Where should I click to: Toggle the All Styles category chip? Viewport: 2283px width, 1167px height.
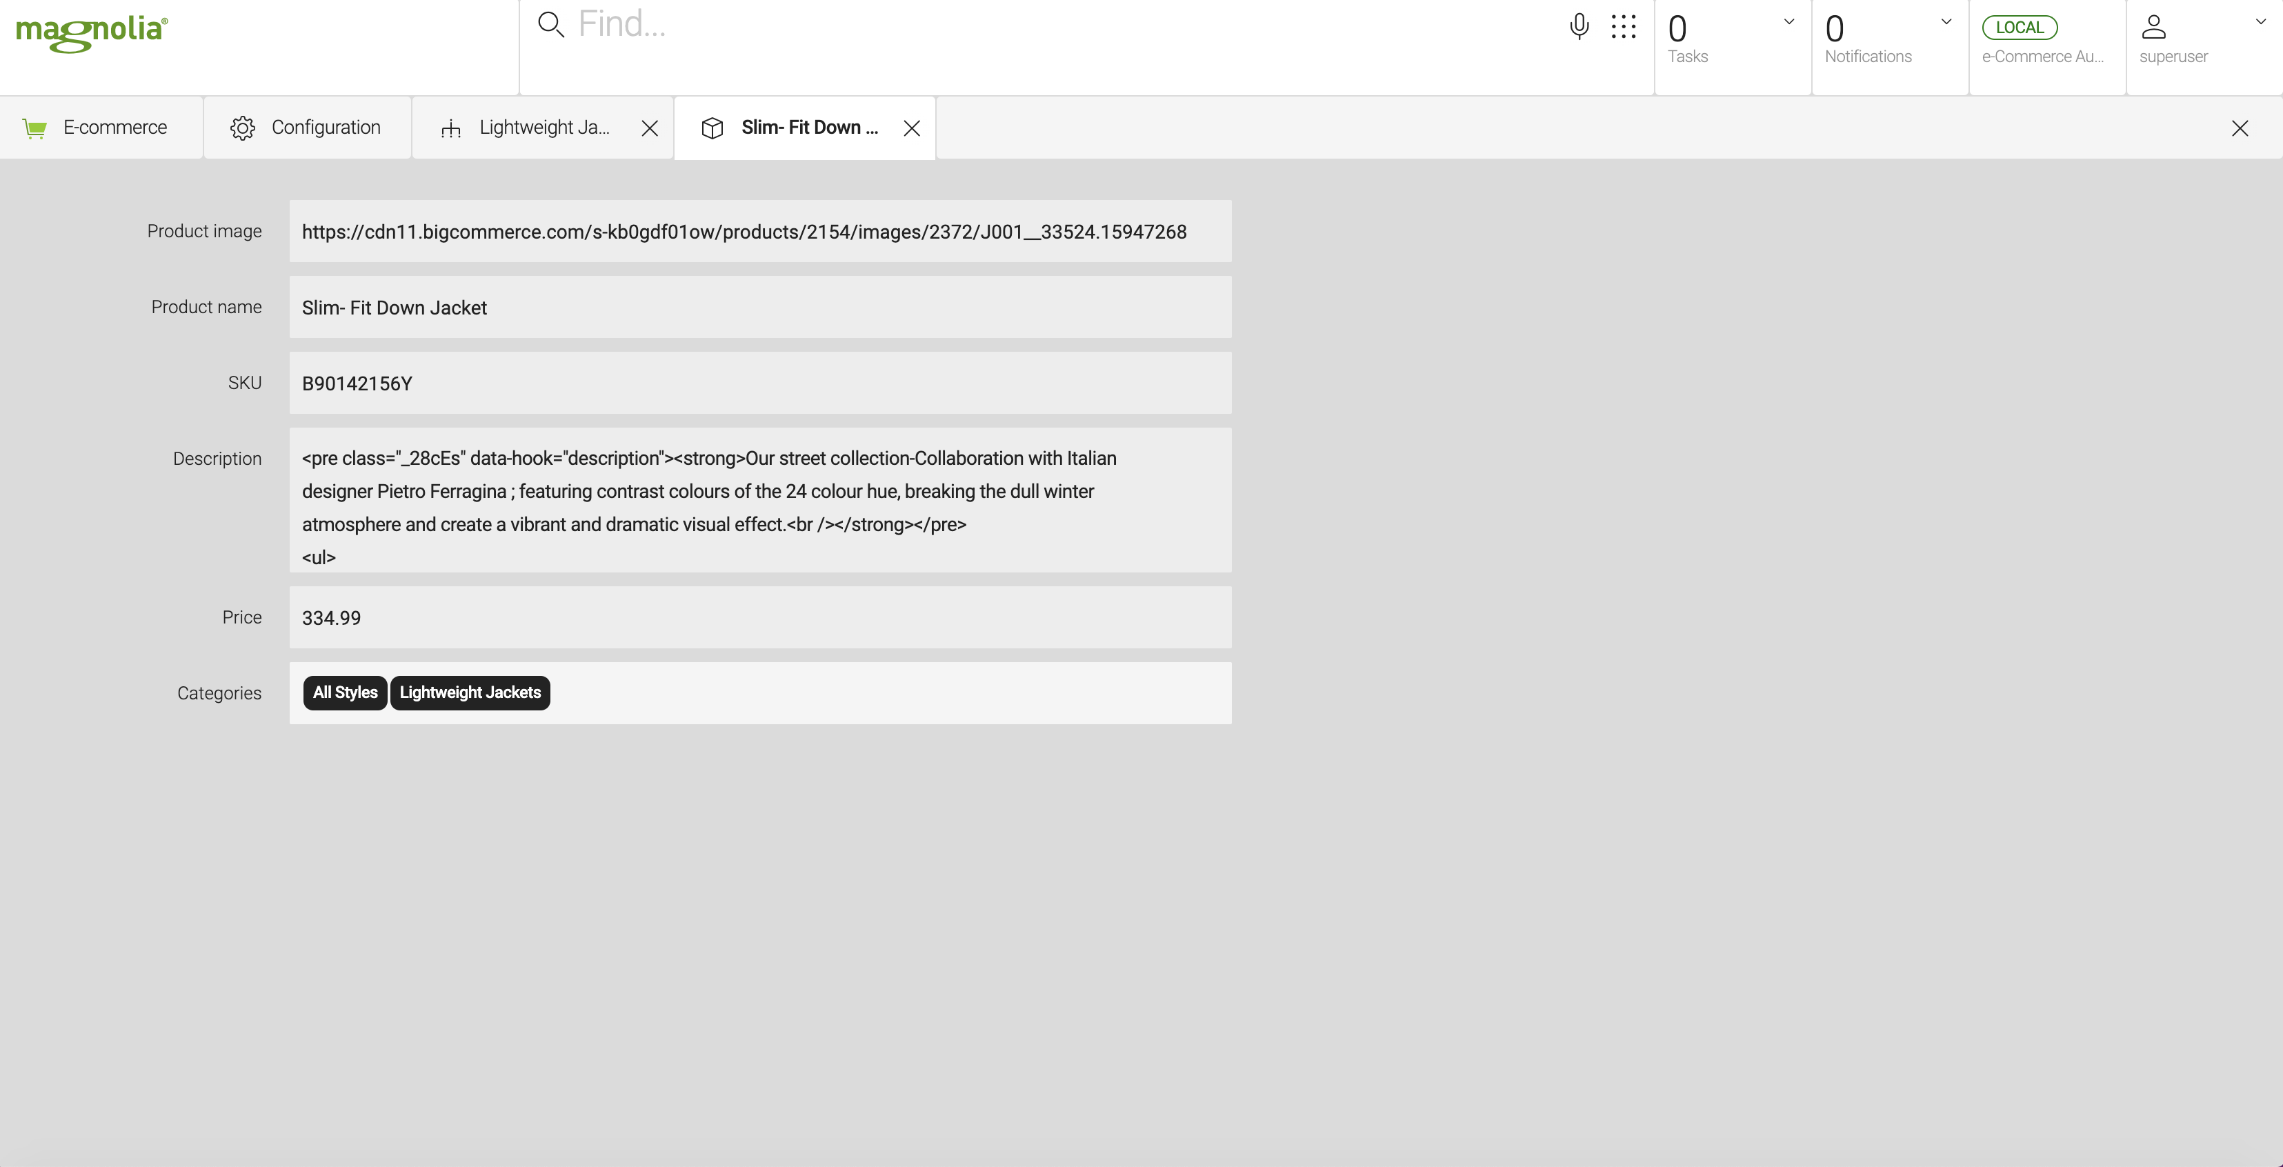344,693
